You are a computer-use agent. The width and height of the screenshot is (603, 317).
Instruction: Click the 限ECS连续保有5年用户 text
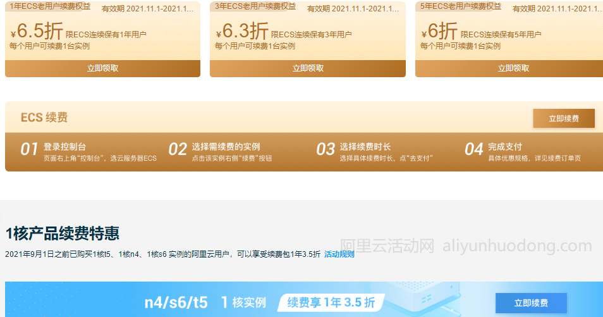[501, 35]
